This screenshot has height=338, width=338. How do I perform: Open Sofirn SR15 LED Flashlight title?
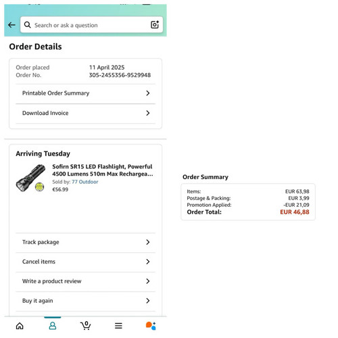coord(103,170)
